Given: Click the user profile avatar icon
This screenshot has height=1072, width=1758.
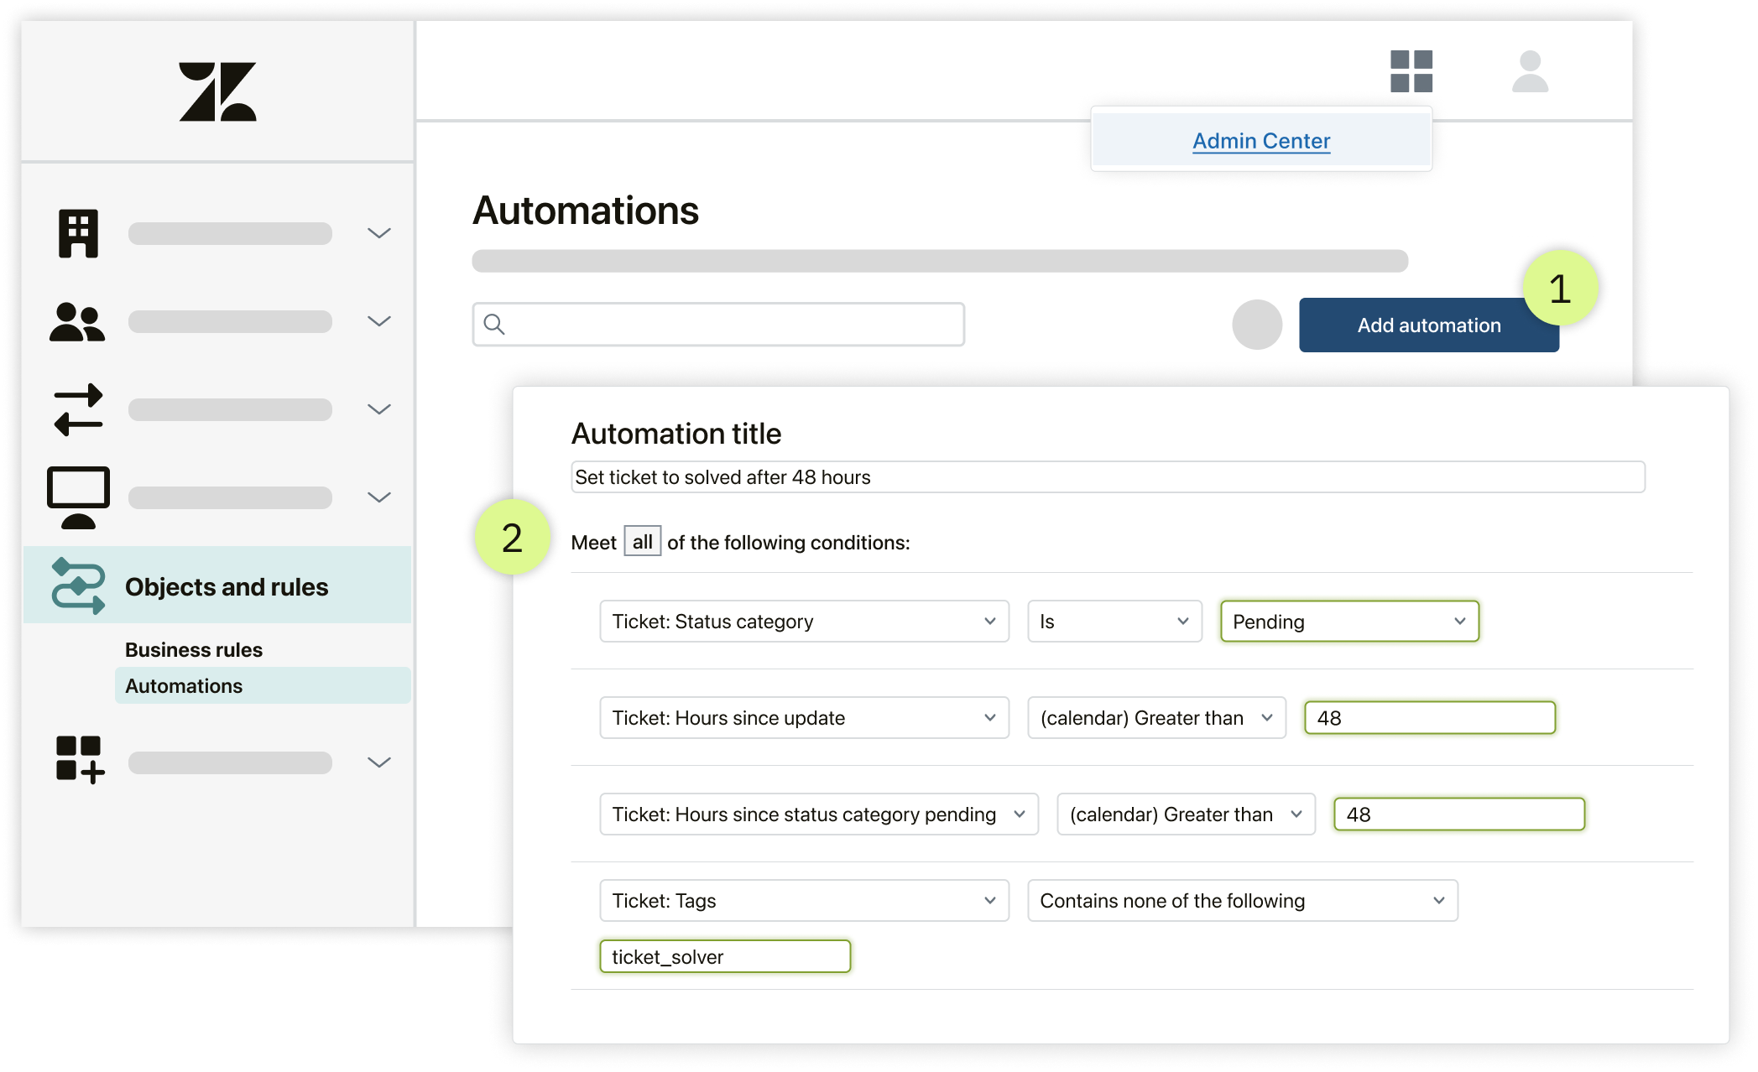Looking at the screenshot, I should 1530,71.
